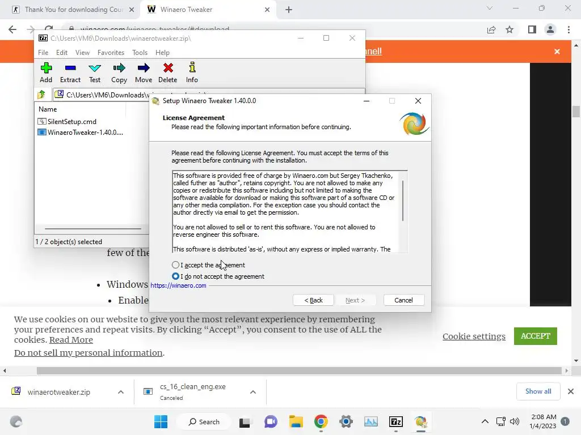The width and height of the screenshot is (581, 435).
Task: Go back in Chrome browser
Action: pyautogui.click(x=12, y=29)
